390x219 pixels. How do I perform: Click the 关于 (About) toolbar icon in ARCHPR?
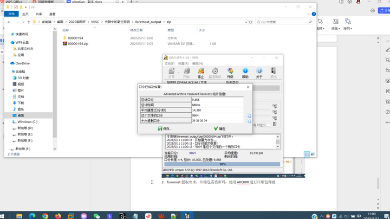pos(259,73)
